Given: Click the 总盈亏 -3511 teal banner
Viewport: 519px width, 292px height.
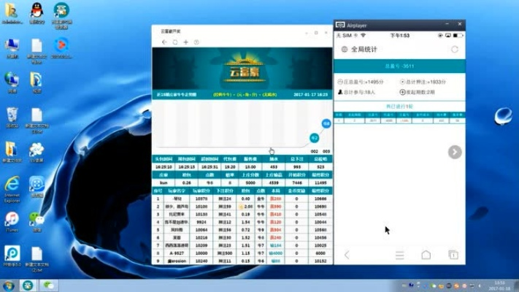Looking at the screenshot, I should click(x=399, y=66).
